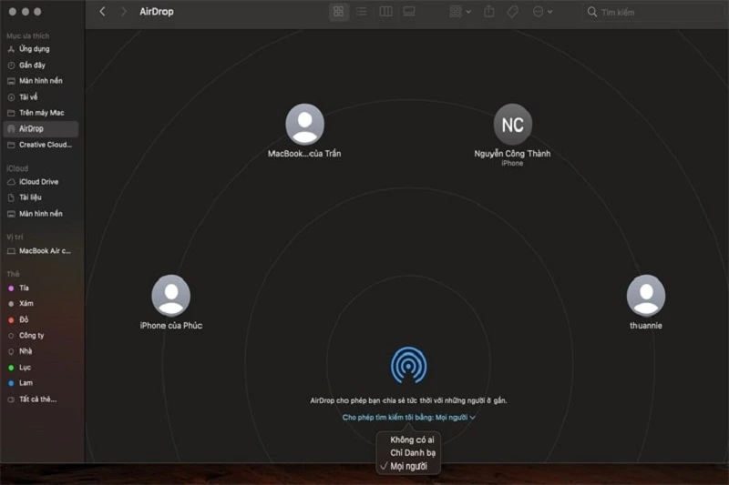Go forward with the right arrow button

coord(123,12)
